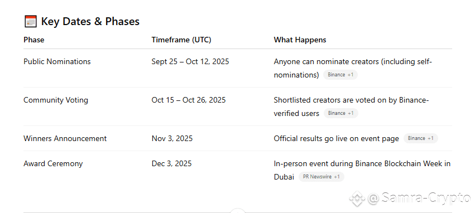Select the Public Nominations phase cell
This screenshot has height=213, width=475.
[57, 61]
